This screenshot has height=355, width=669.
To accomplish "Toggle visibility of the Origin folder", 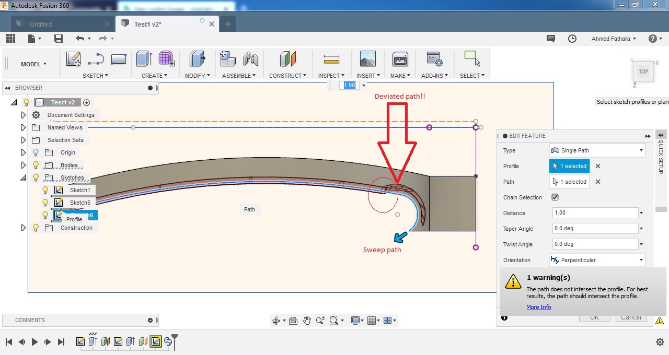I will pyautogui.click(x=36, y=152).
